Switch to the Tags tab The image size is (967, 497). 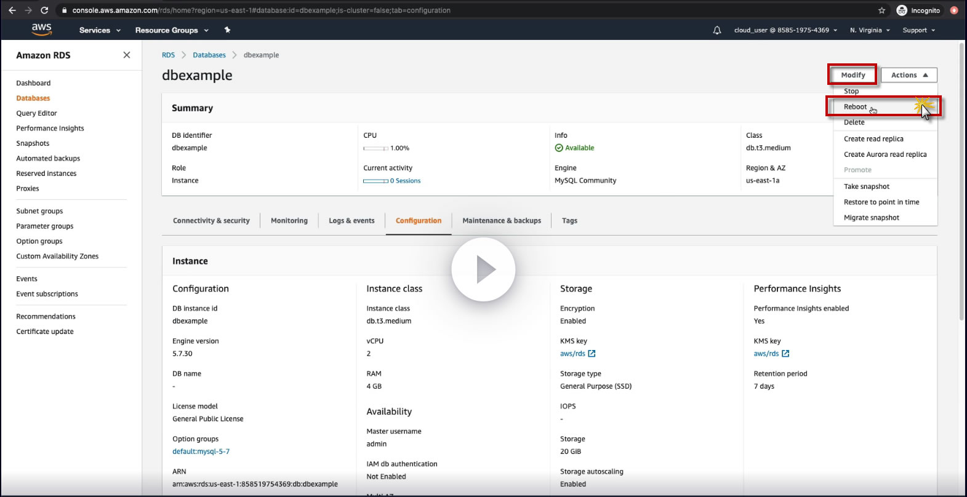(x=569, y=221)
